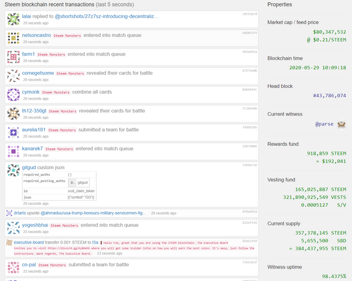Open the current witness @parse link

pos(325,124)
